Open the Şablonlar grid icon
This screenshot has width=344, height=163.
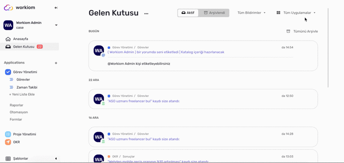[x=8, y=159]
